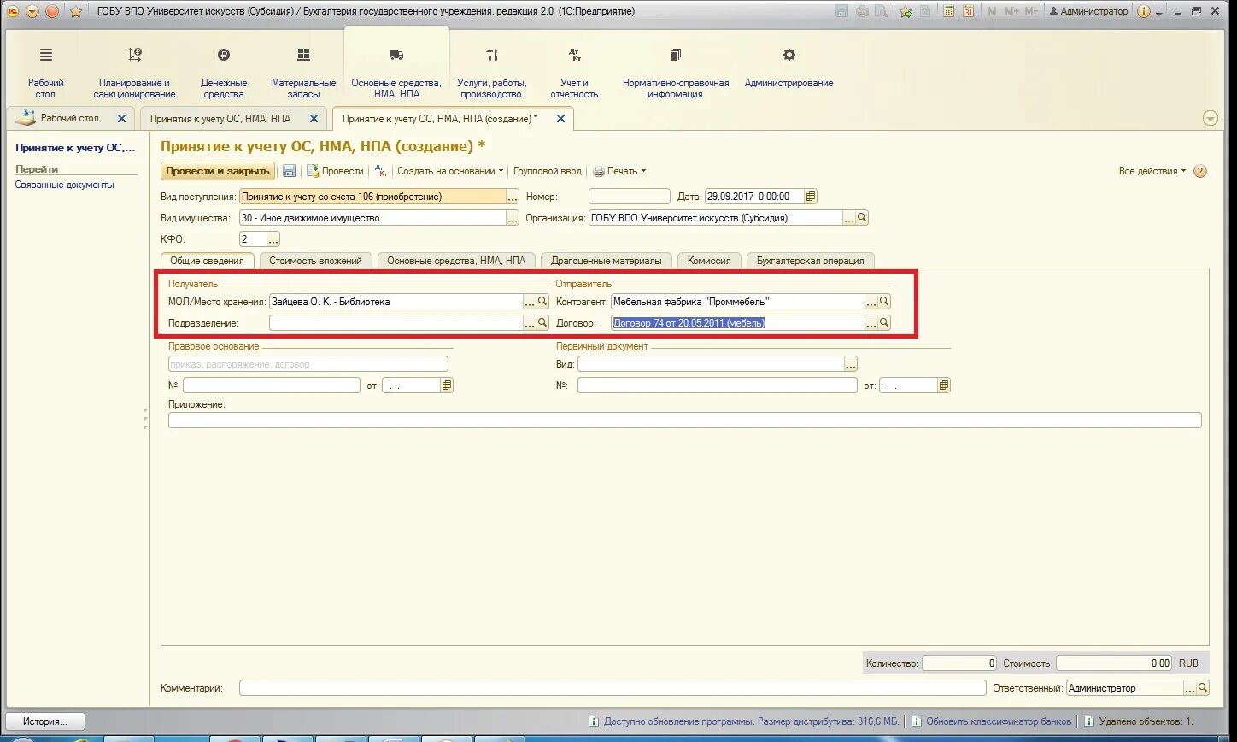Switch to Основные средства, НМА, НПА form tab

[456, 261]
